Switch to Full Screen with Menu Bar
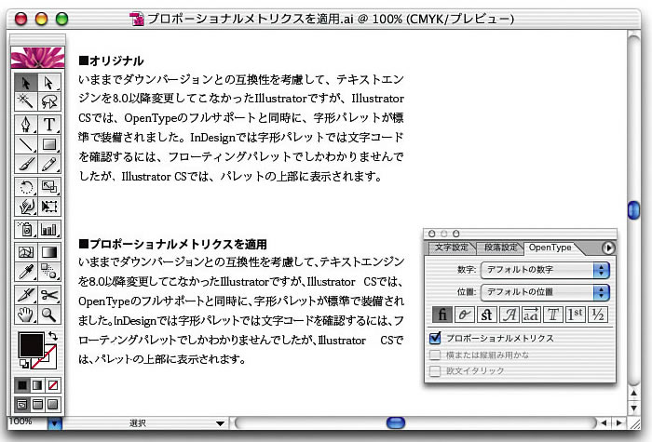The image size is (652, 442). [37, 404]
